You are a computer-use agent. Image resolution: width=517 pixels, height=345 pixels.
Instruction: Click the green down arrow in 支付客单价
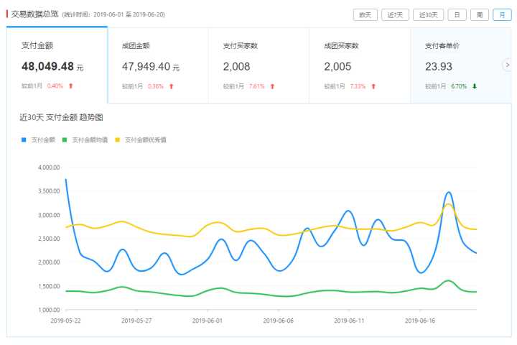tap(475, 86)
